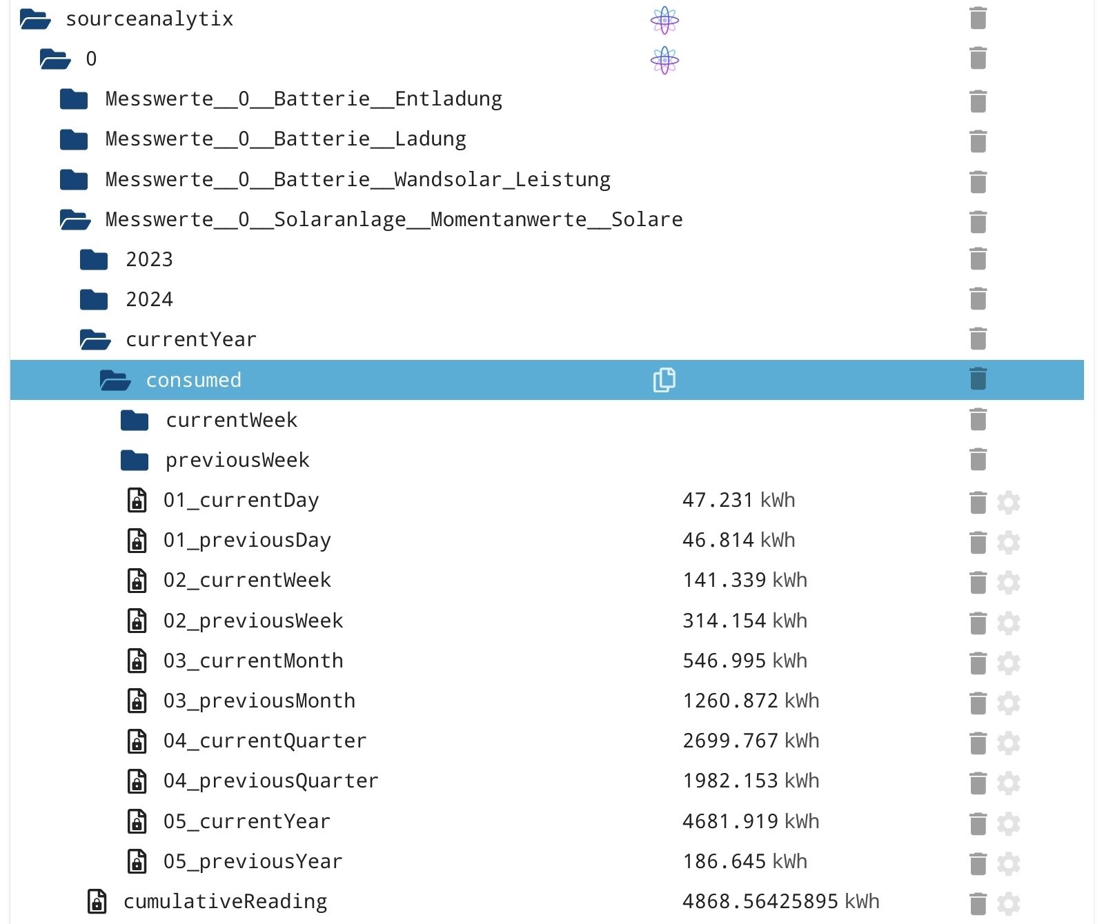Click trash icon for the 2023 folder
1104x924 pixels.
point(978,259)
